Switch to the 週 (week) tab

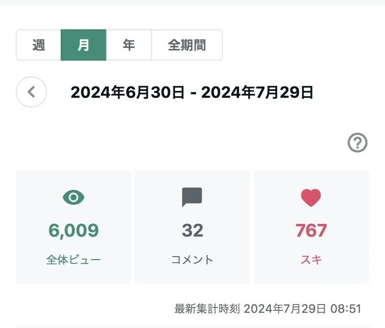tap(39, 45)
